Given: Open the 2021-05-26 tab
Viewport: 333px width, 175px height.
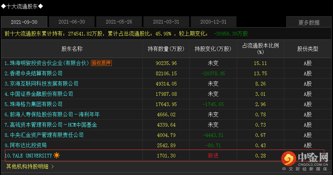Looking at the screenshot, I should 119,22.
